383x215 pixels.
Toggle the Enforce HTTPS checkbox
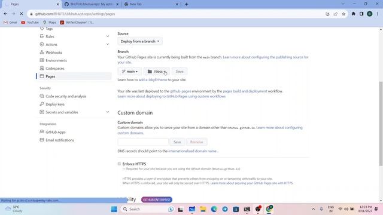point(119,164)
